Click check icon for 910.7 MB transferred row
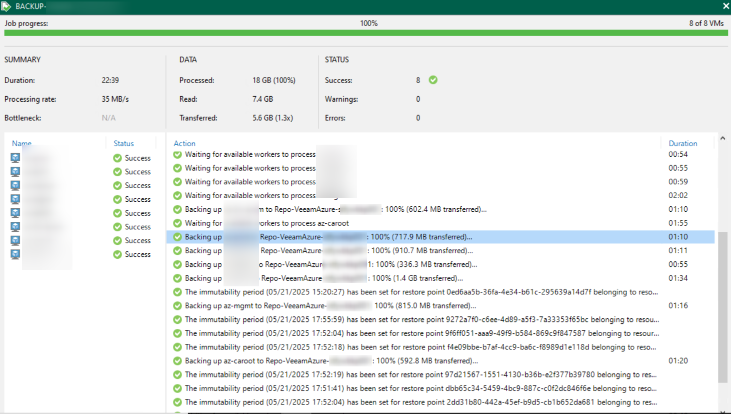Viewport: 731px width, 414px height. click(177, 251)
